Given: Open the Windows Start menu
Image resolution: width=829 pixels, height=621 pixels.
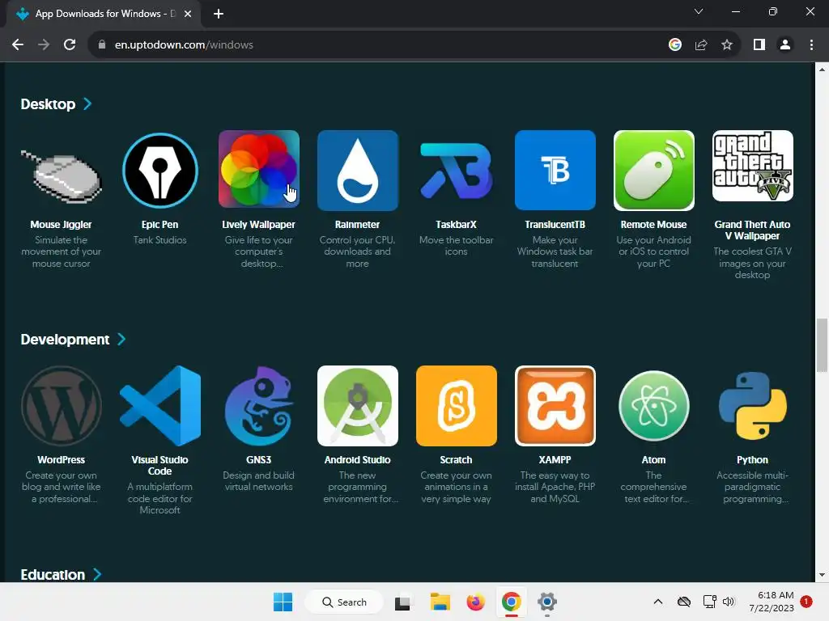Looking at the screenshot, I should point(283,602).
